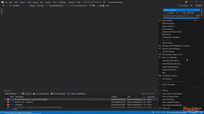Viewport: 204px width, 114px height.
Task: Click the Live Share icon
Action: [179, 6]
